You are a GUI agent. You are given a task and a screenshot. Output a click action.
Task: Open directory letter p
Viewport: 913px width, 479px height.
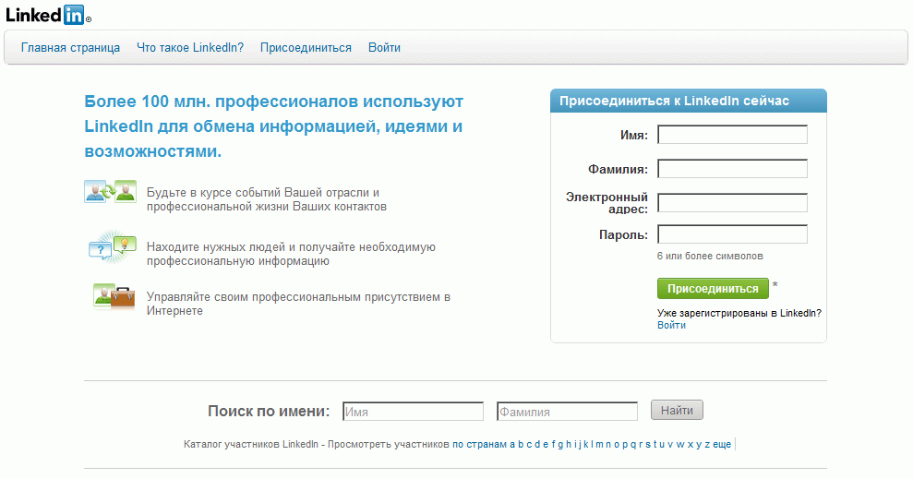click(625, 445)
